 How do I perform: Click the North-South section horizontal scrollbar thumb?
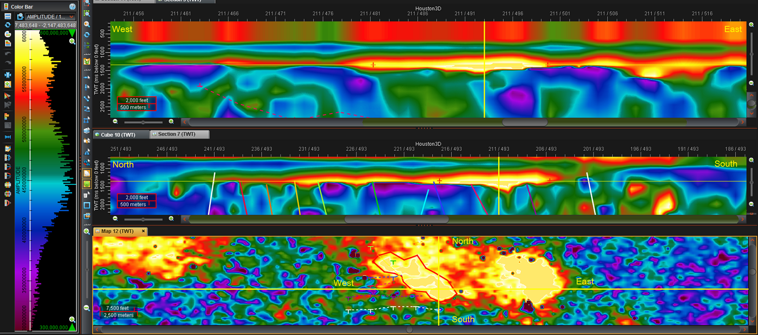tap(397, 219)
